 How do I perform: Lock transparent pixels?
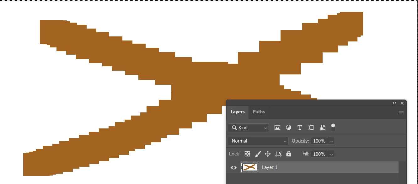pos(247,154)
